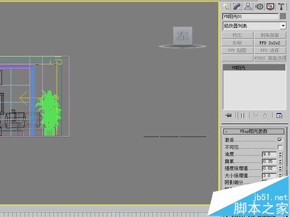Click Make Unique stack icon
290x217 pixels.
click(256, 115)
